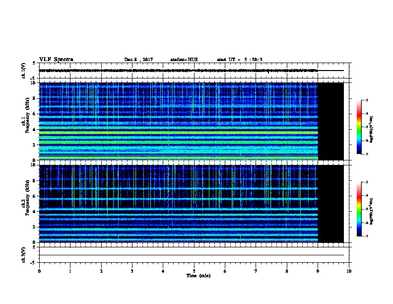Screen dimensions: 393x304
Task: Click the "-3" tick on ch.1 color bar
Action: [366, 100]
